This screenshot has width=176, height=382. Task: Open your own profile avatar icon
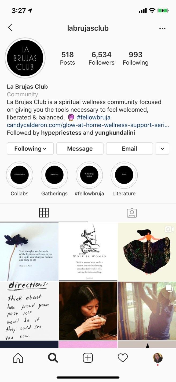tap(157, 358)
